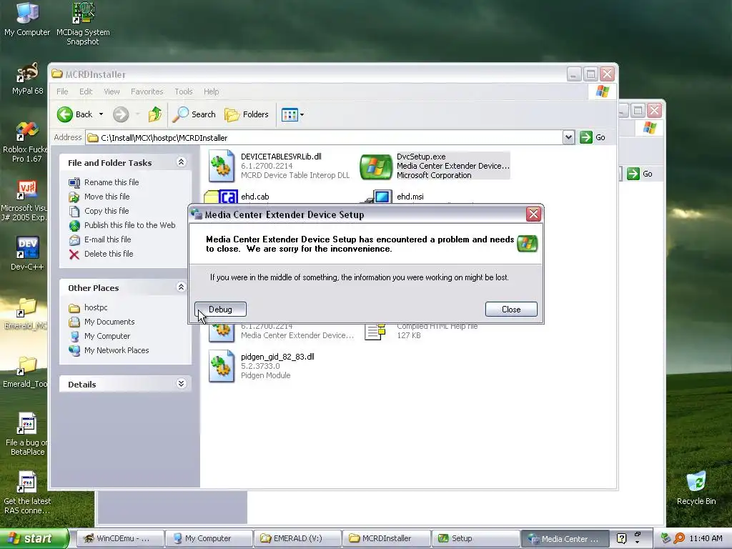
Task: Click the help icon in the taskbar
Action: click(x=621, y=538)
